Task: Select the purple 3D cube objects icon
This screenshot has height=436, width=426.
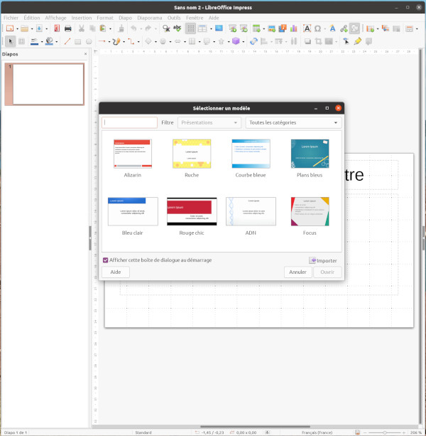Action: [236, 41]
